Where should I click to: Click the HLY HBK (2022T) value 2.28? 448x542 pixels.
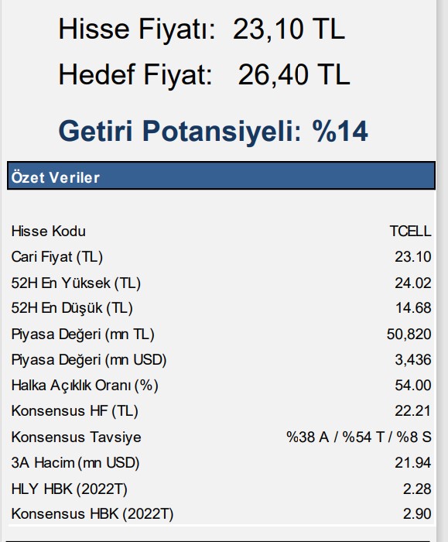[417, 489]
